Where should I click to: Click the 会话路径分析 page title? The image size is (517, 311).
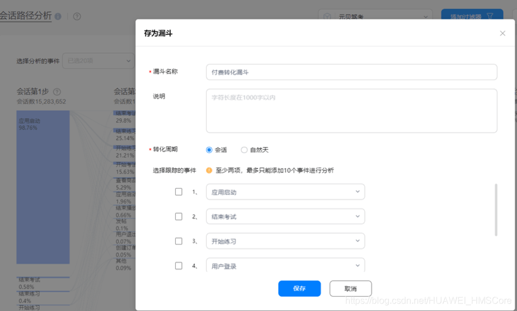click(26, 15)
